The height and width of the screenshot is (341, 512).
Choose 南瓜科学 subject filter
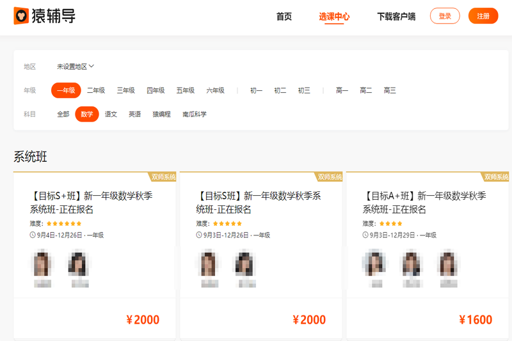195,115
